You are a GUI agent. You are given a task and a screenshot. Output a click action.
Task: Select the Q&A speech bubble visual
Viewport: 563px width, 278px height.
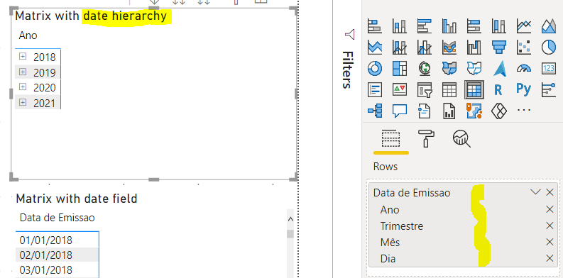click(x=399, y=111)
